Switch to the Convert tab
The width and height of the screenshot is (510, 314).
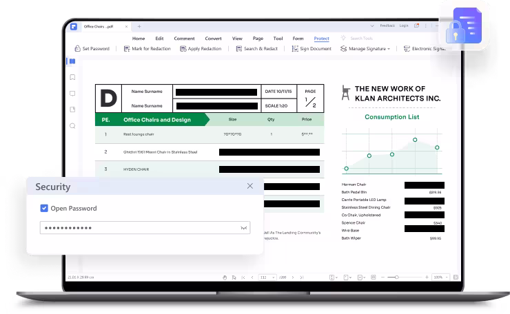pos(213,39)
